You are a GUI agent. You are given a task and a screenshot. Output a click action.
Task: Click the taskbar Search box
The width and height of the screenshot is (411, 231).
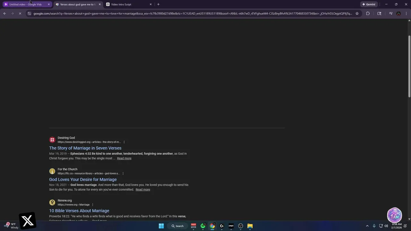[x=178, y=226]
